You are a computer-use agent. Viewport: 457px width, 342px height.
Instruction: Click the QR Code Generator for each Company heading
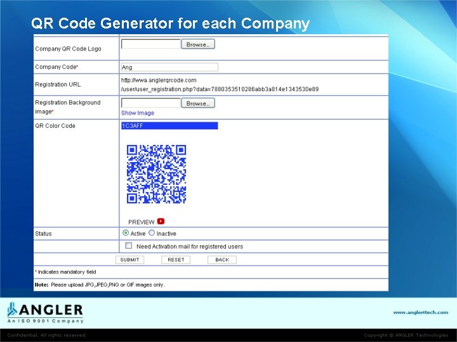[x=170, y=24]
